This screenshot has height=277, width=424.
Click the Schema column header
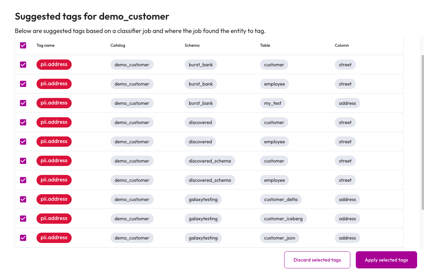coord(192,45)
